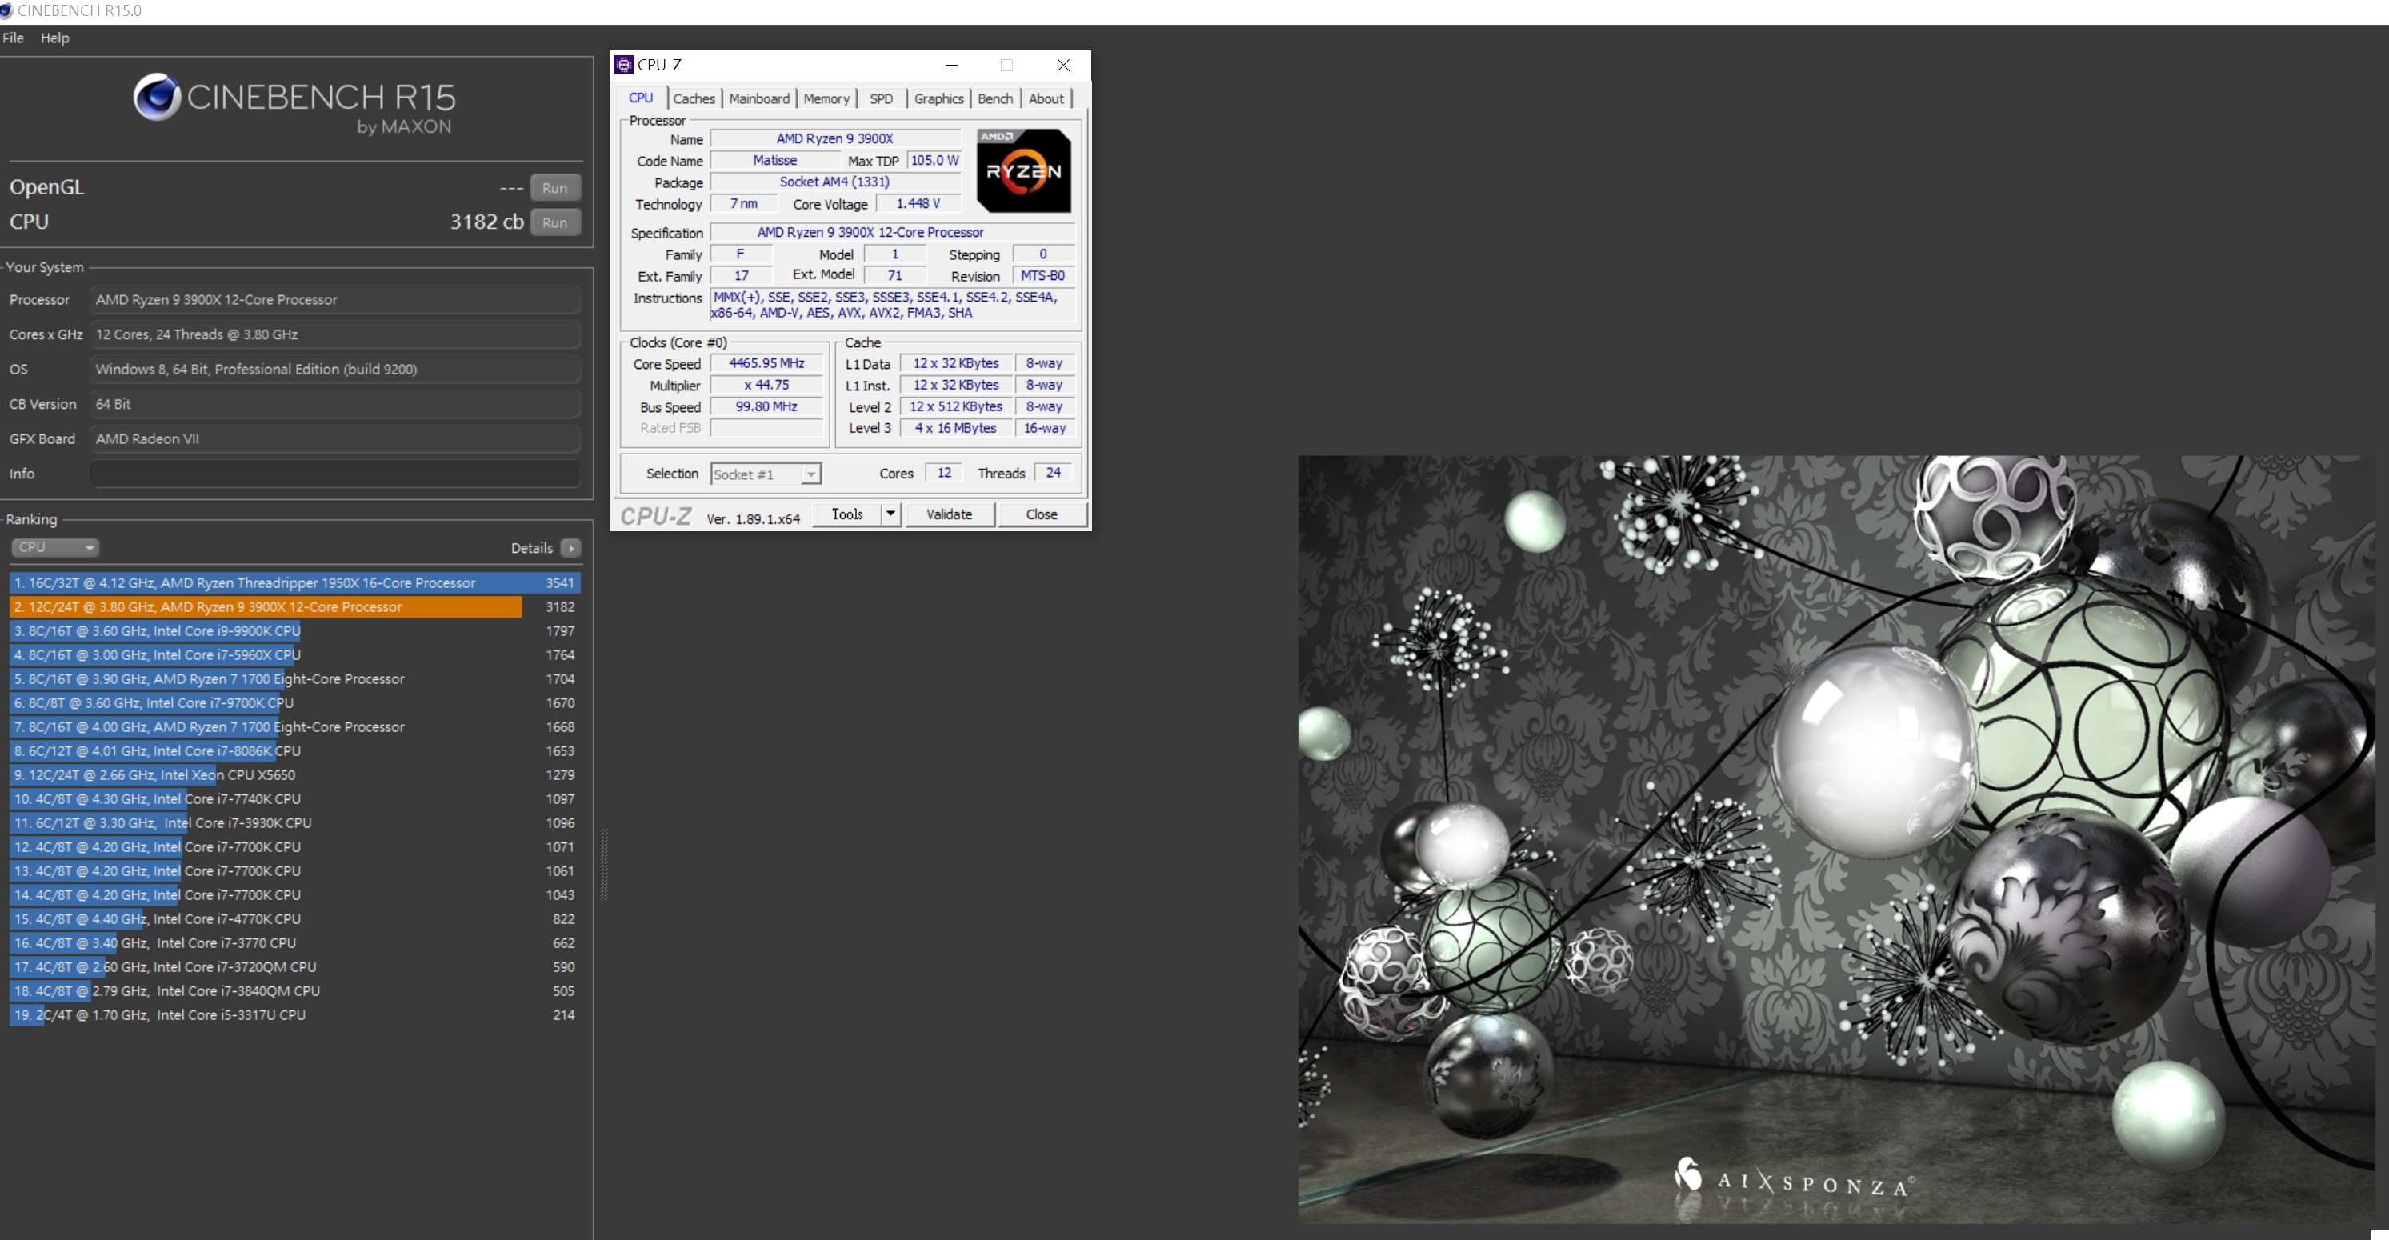This screenshot has height=1240, width=2389.
Task: Click the panel splitter handle beside Ranking
Action: pyautogui.click(x=605, y=864)
